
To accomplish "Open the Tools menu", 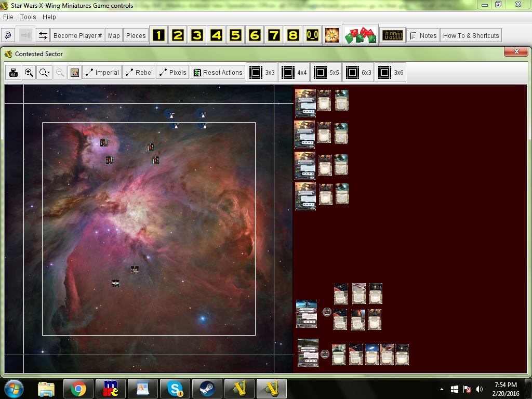I will (28, 17).
